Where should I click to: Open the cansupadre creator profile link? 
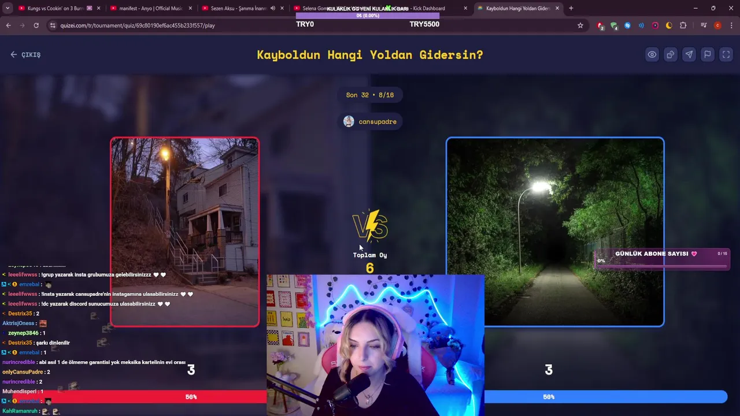[370, 121]
